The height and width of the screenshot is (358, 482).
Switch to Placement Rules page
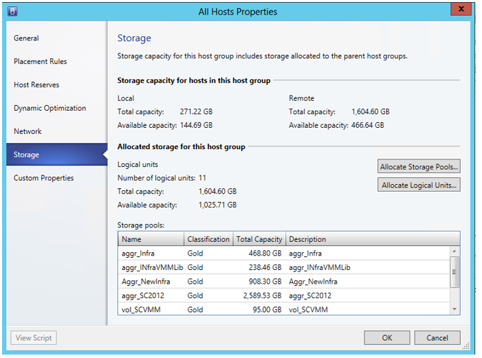[x=41, y=62]
